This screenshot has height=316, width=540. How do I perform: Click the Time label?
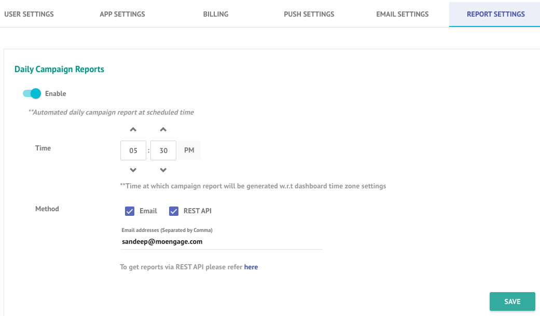click(x=43, y=148)
